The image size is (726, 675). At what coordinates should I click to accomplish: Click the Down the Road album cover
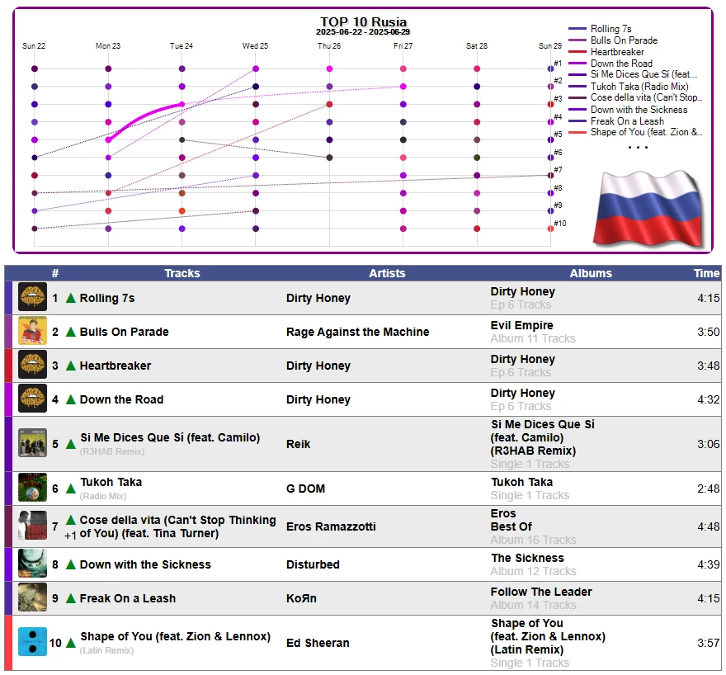point(32,398)
